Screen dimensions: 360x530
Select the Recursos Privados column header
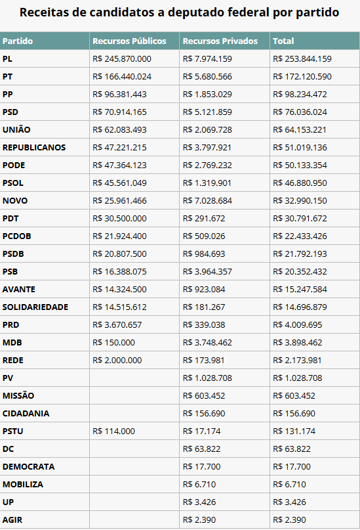(x=220, y=41)
